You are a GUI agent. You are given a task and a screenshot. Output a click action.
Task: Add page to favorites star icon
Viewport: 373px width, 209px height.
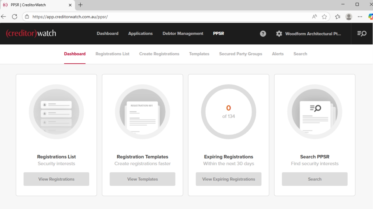(324, 17)
